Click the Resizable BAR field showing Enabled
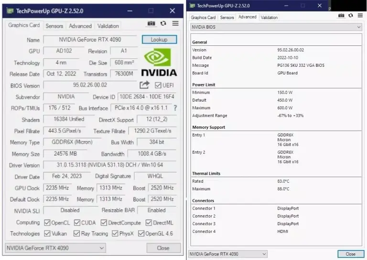Image resolution: width=367 pixels, height=260 pixels. point(157,210)
